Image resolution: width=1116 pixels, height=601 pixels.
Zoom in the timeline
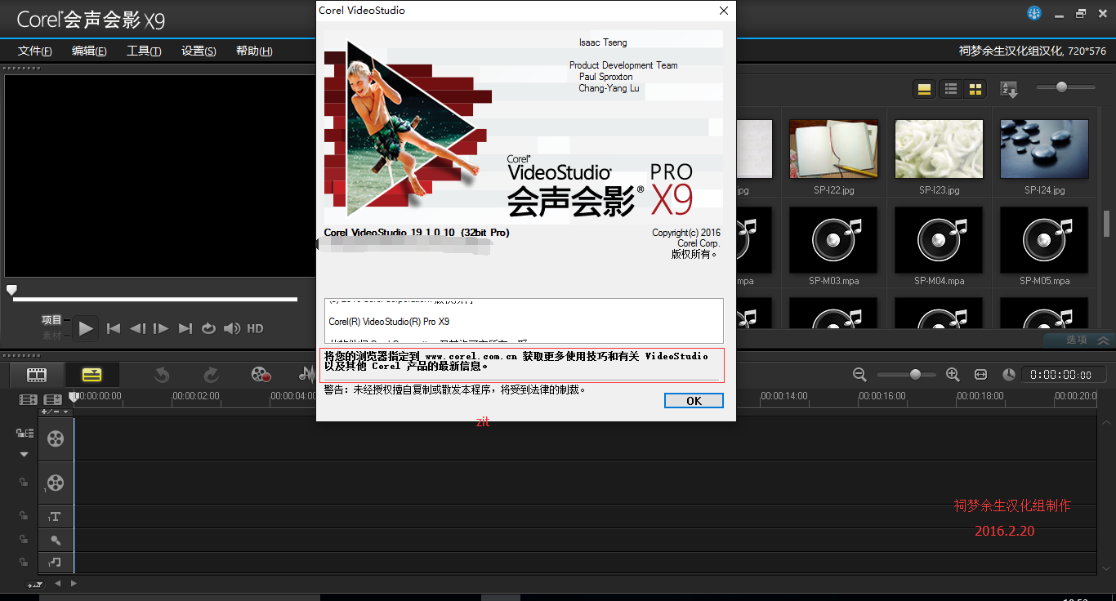pyautogui.click(x=952, y=374)
